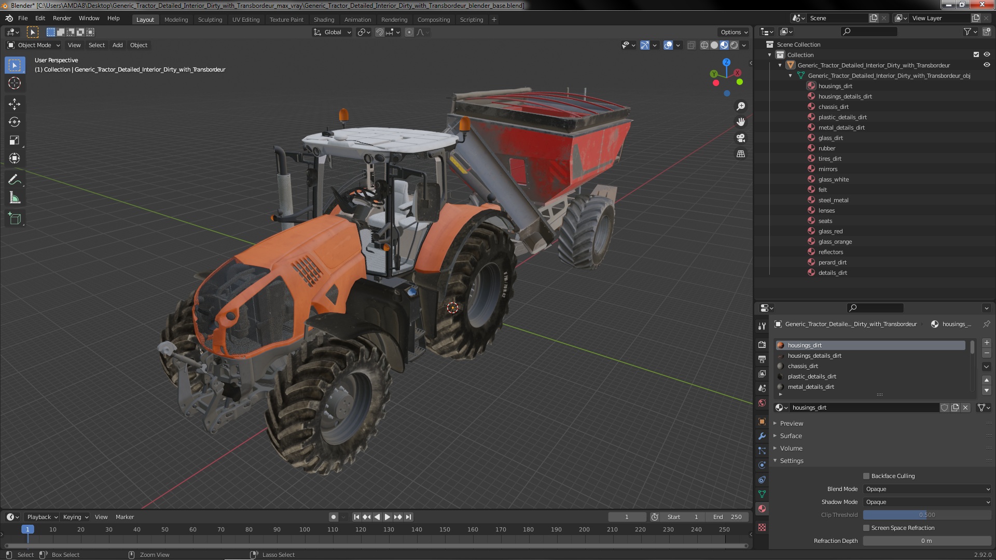The image size is (996, 560).
Task: Open the View Layer properties tab
Action: [762, 374]
